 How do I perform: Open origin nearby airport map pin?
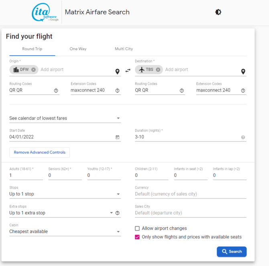pos(117,72)
